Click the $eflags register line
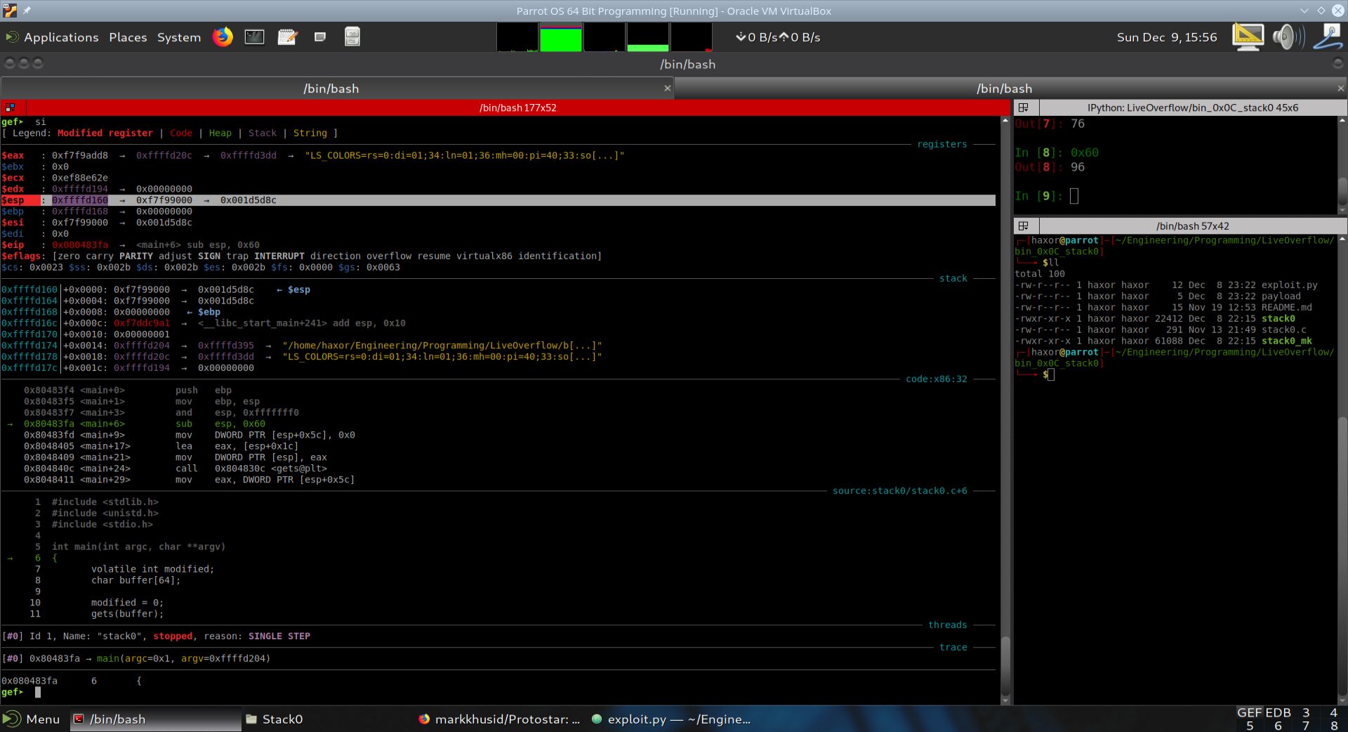 click(x=302, y=256)
